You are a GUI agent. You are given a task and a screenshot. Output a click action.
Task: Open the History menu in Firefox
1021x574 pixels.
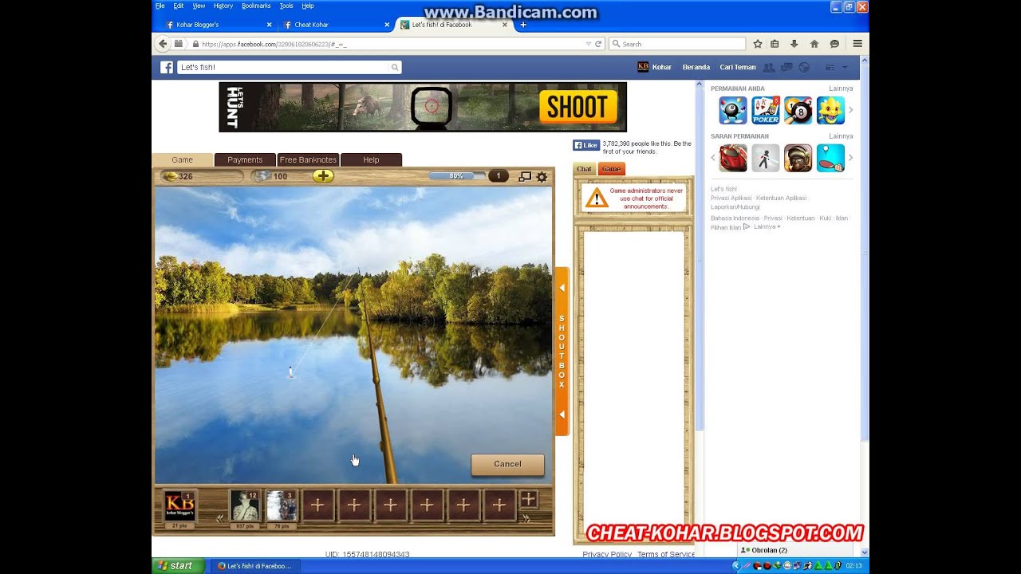click(x=223, y=6)
